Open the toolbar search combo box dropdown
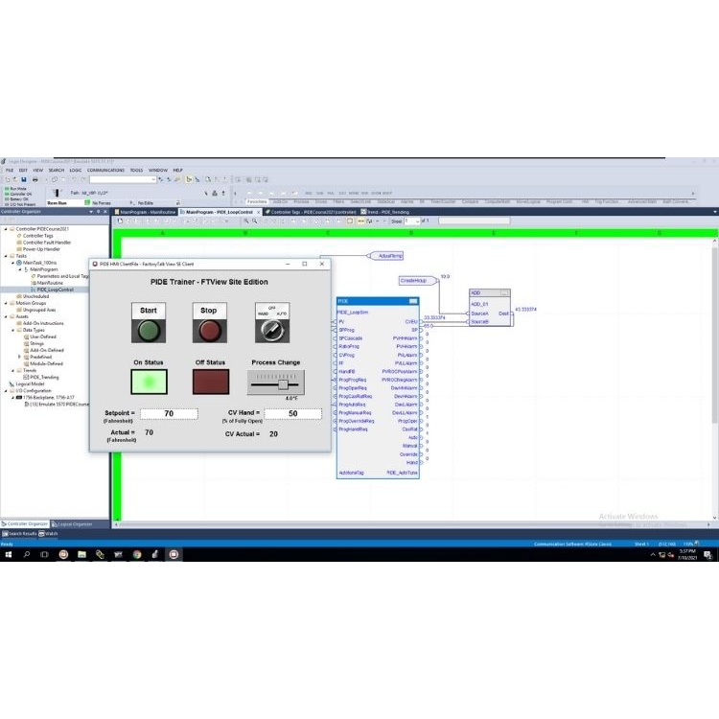The width and height of the screenshot is (719, 719). [x=153, y=180]
